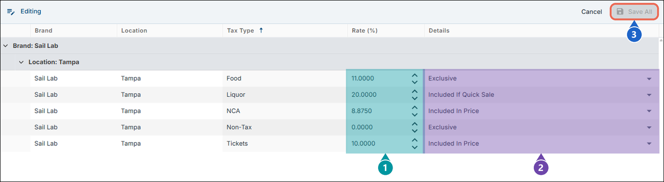Increase the Liquor rate with up arrow
Screen dimensions: 664x182
[x=415, y=91]
